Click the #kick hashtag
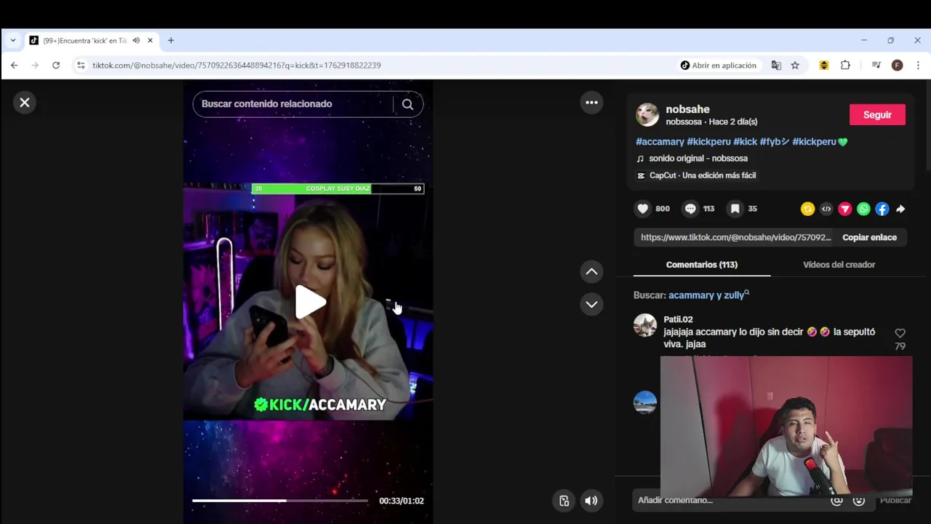931x524 pixels. [x=745, y=142]
